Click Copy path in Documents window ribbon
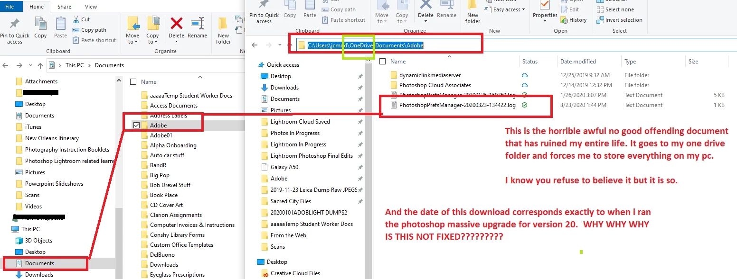This screenshot has width=737, height=279. click(90, 30)
